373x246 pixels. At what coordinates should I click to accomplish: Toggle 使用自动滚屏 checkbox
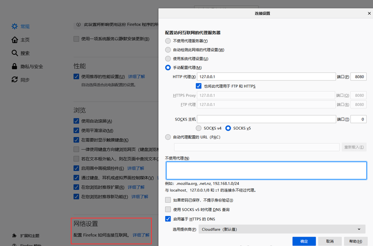coord(76,121)
